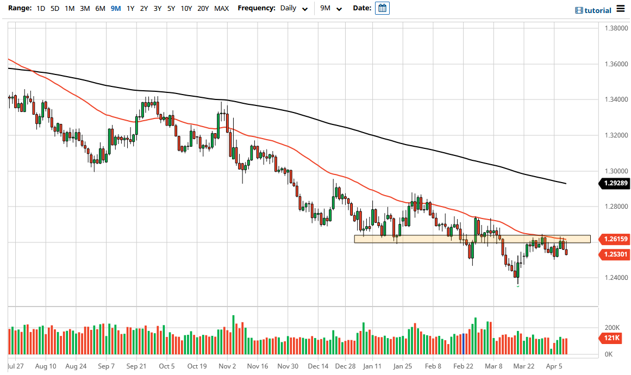
Task: Switch chart range to 1D
Action: pos(40,8)
